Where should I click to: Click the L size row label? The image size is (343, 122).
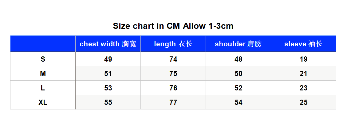pos(43,88)
